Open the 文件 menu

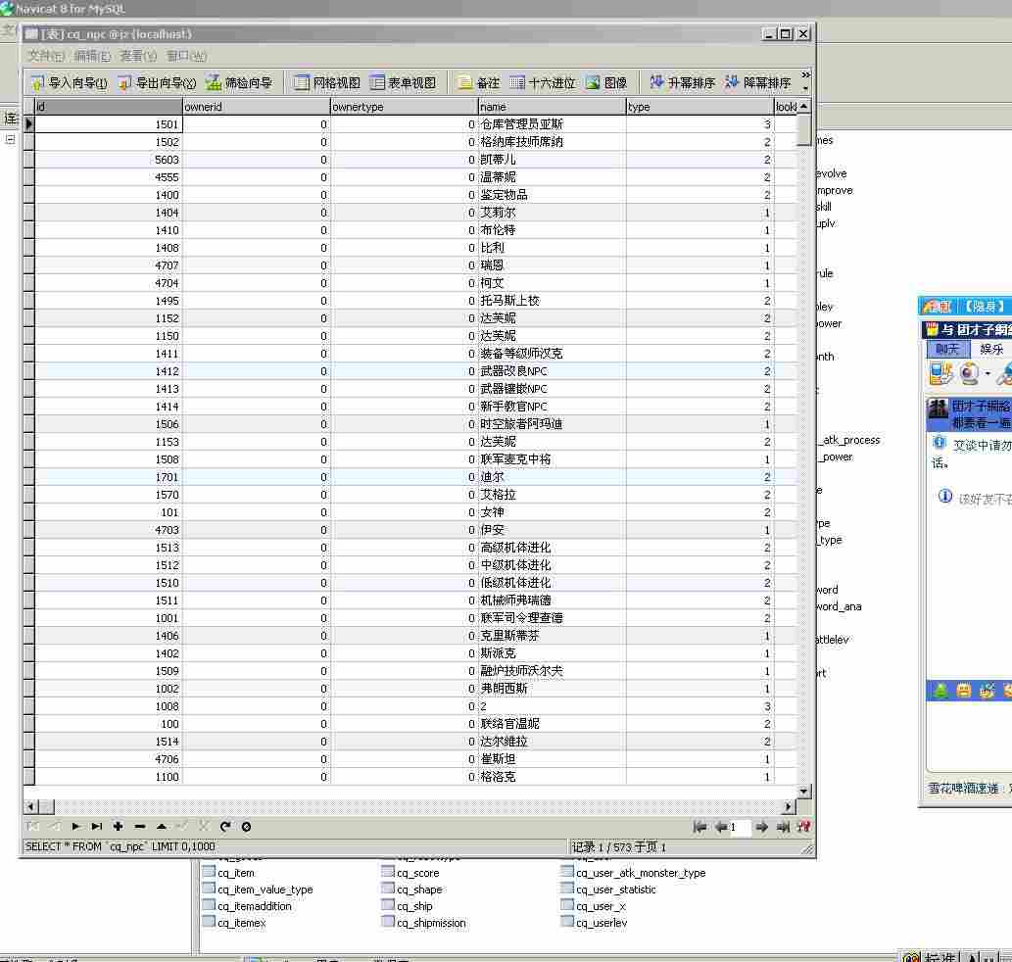pos(45,56)
